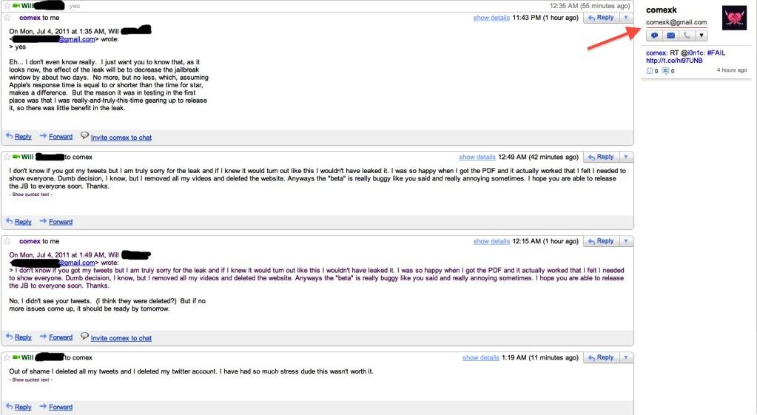Expand reply options dropdown for 1:19 AM message

click(x=625, y=357)
